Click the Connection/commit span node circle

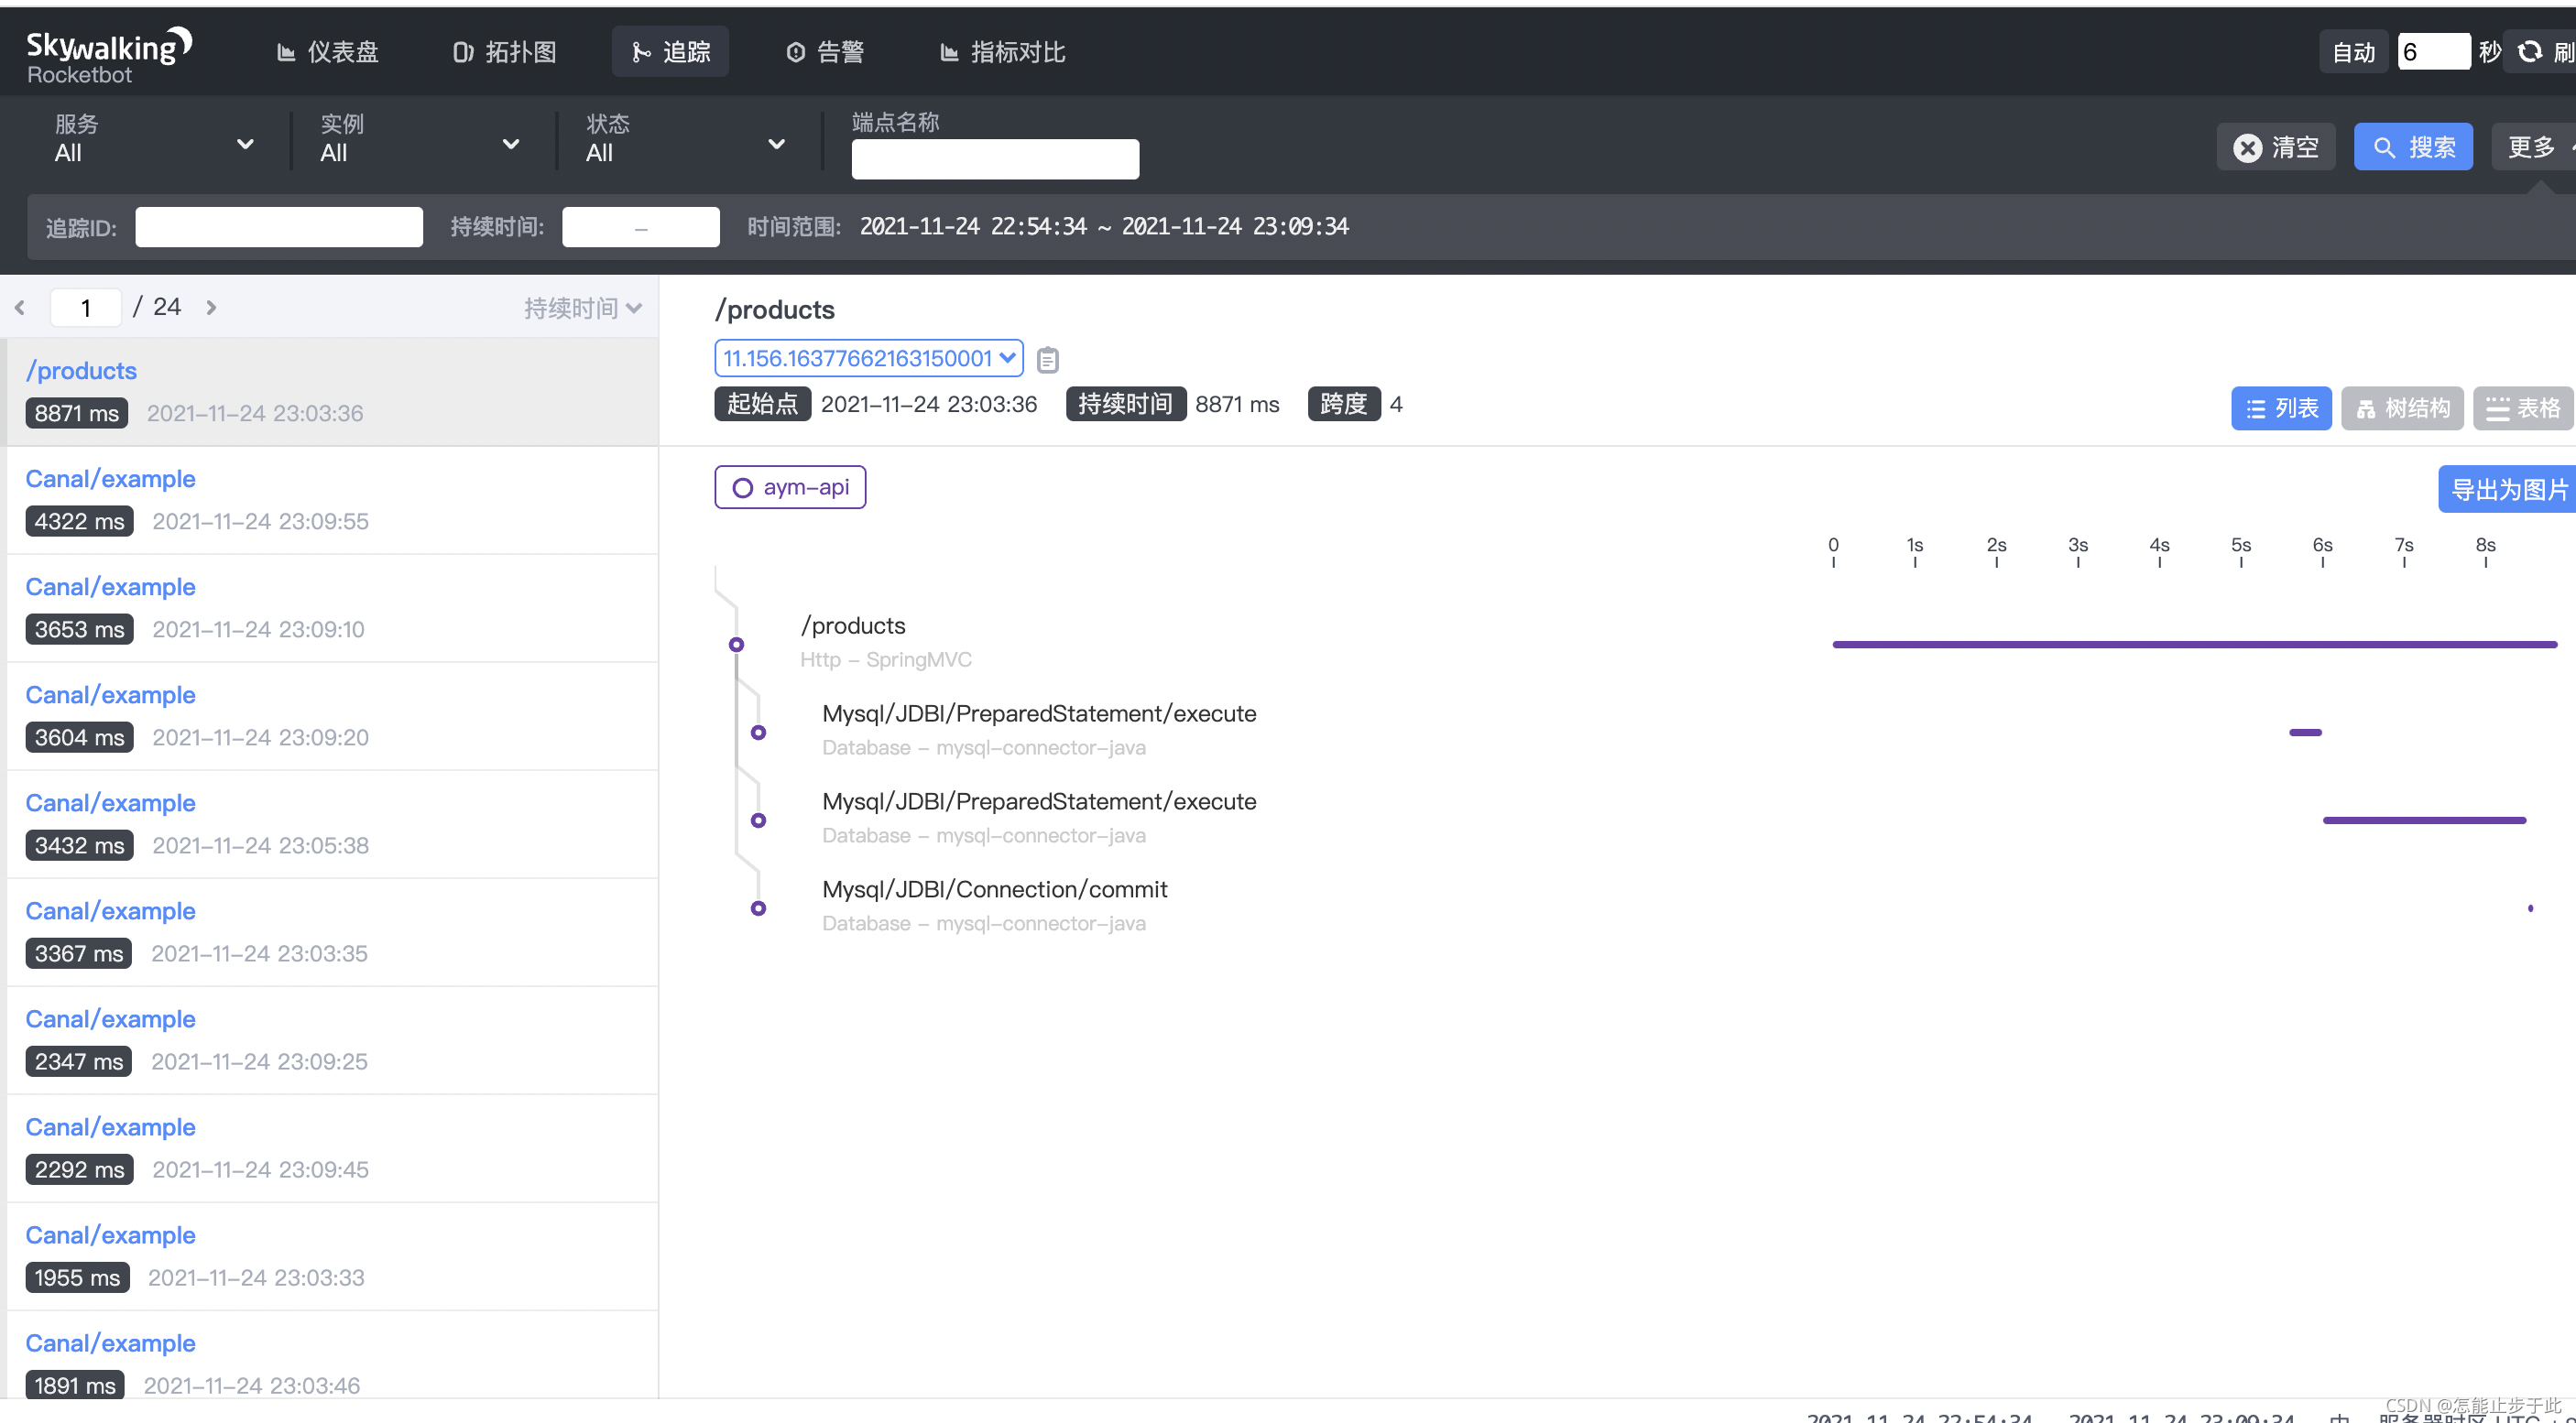click(758, 908)
